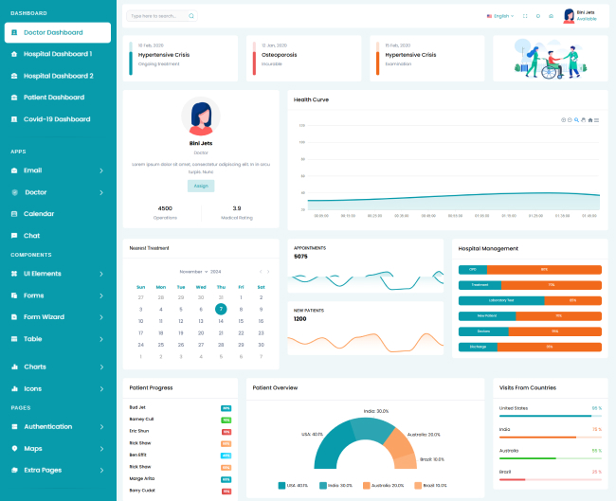Go to next month in calendar
This screenshot has width=616, height=501.
269,271
